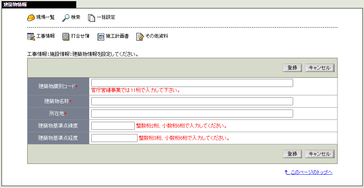This screenshot has width=364, height=188.
Task: Click the 建築物情報を設定してください instruction text
Action: pyautogui.click(x=83, y=55)
